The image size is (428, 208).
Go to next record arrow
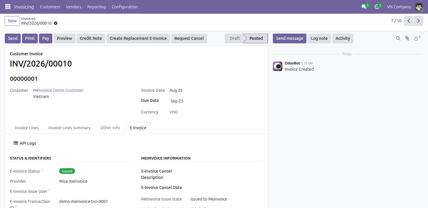point(418,21)
